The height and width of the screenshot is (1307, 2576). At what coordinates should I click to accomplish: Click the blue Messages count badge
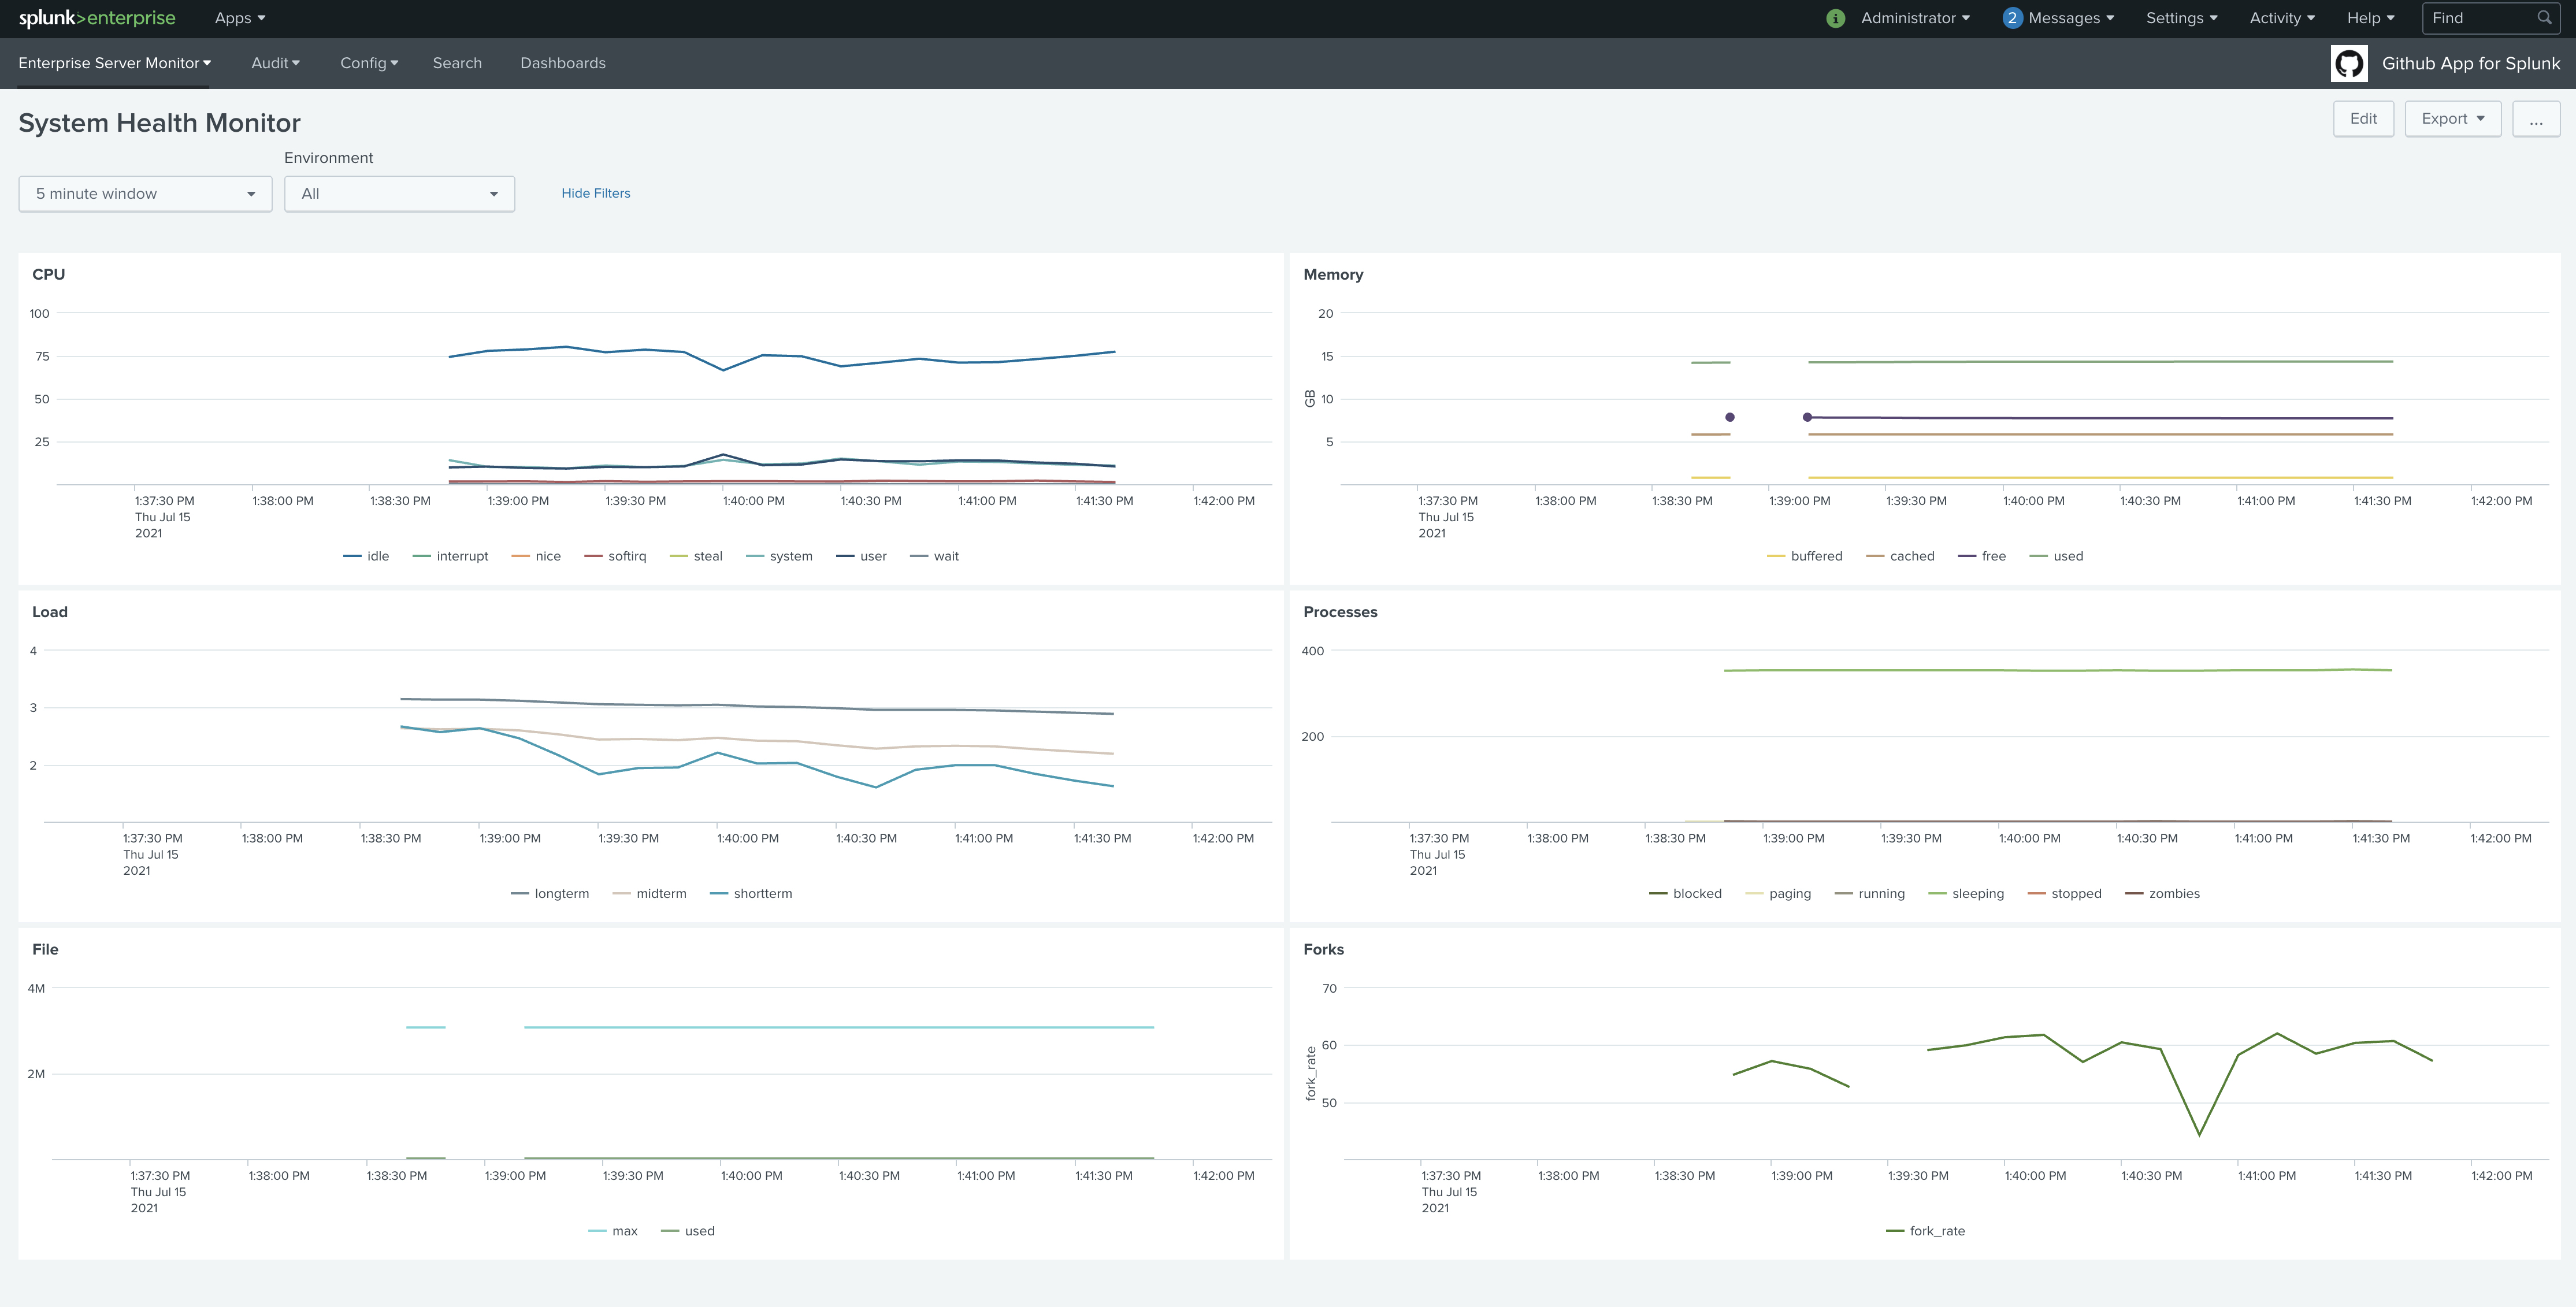pyautogui.click(x=2012, y=18)
